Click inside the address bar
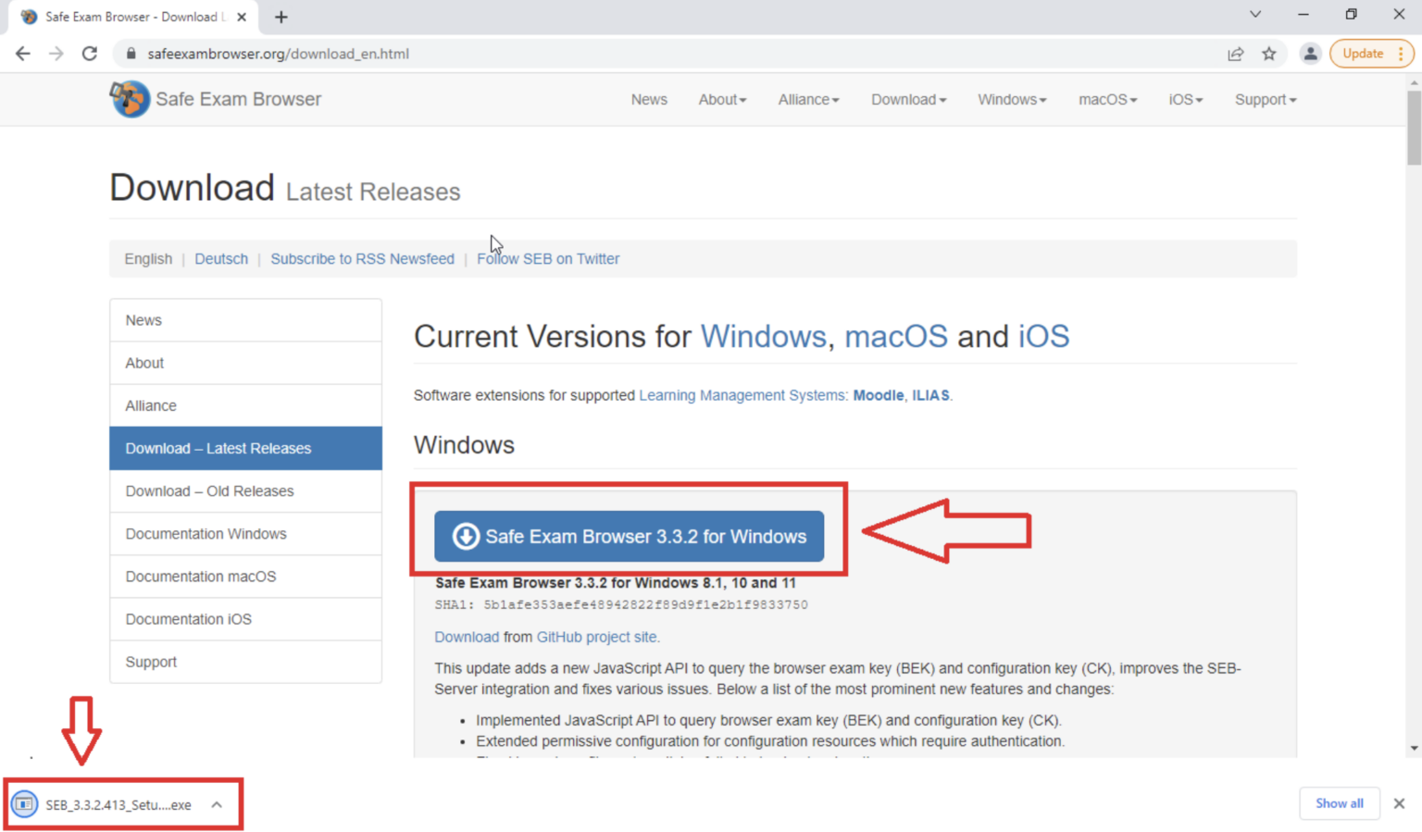Screen dimensions: 1422x832 [x=555, y=54]
